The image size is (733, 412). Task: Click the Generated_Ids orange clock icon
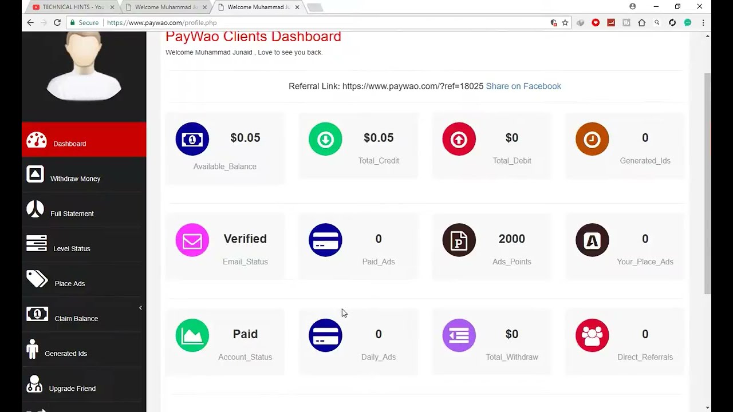point(592,139)
